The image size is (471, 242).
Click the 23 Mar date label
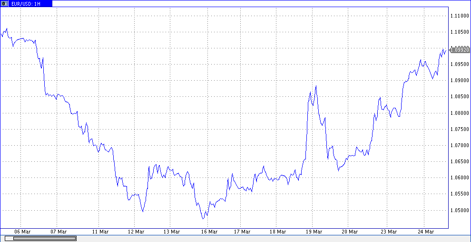(388, 232)
